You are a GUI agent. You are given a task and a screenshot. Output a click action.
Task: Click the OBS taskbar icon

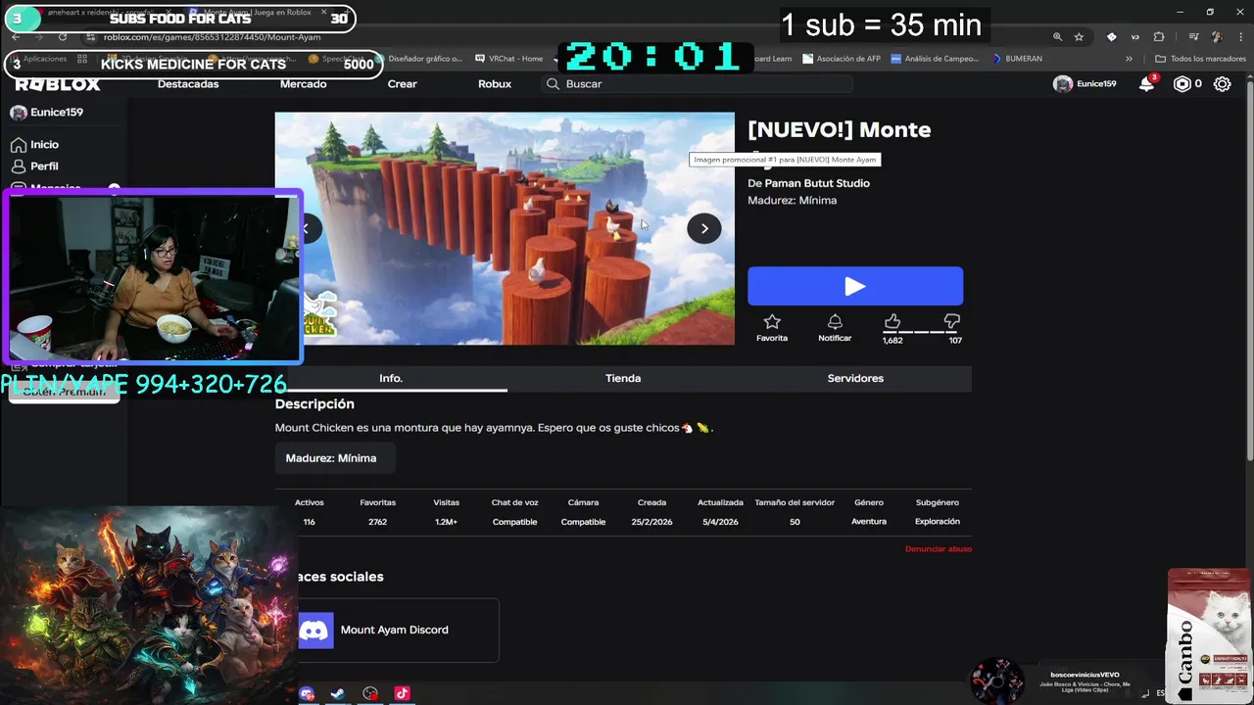coord(370,693)
